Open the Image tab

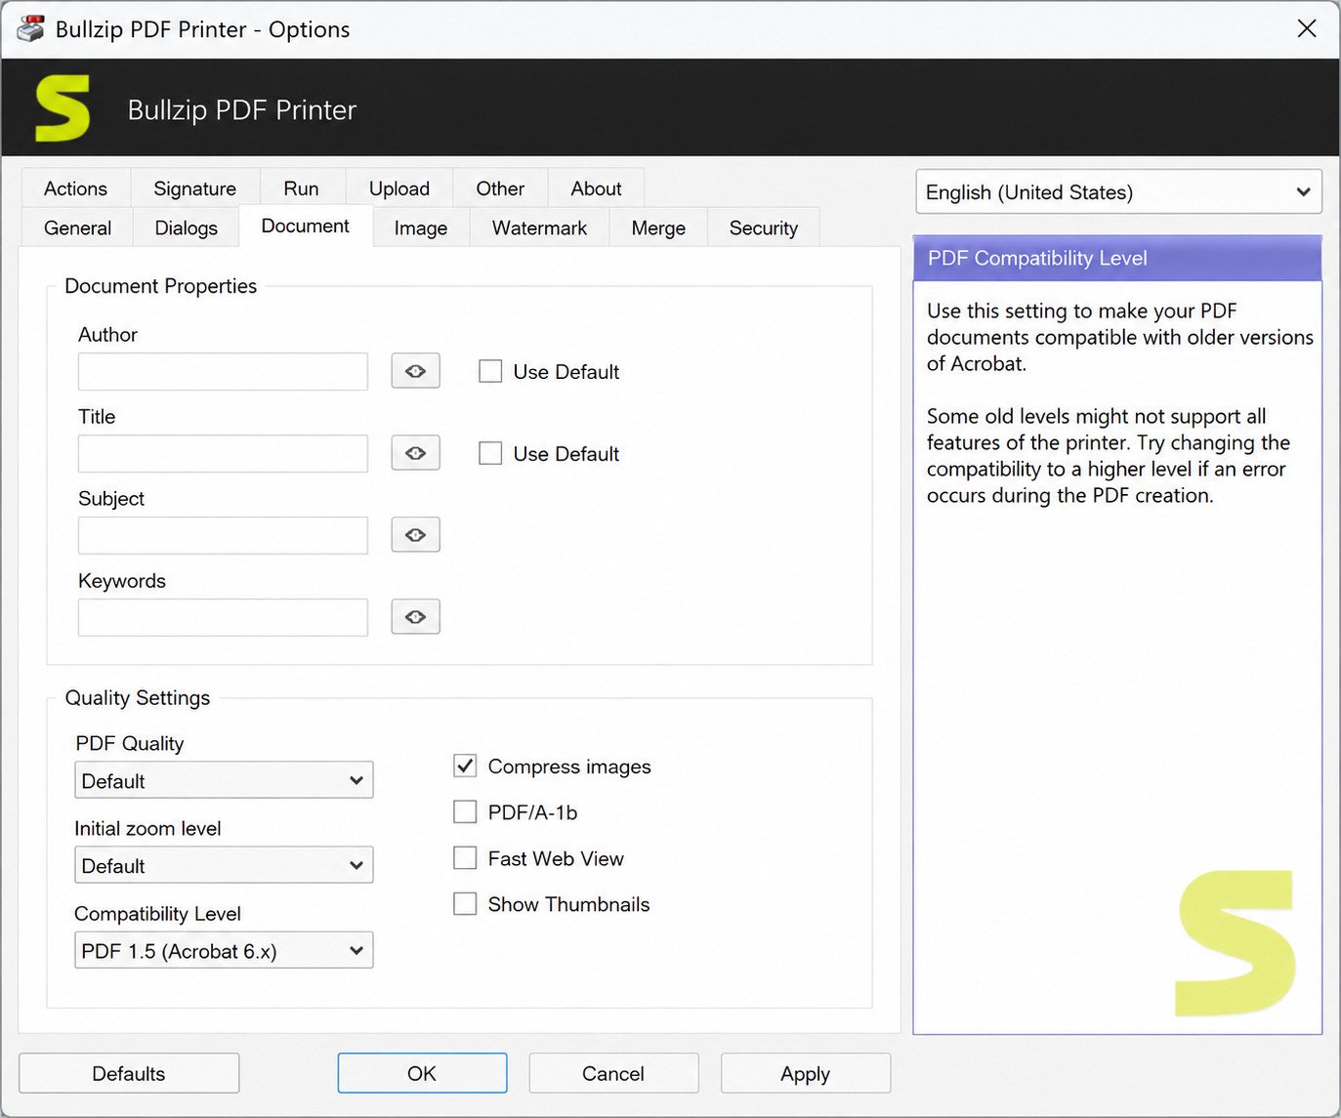point(421,228)
